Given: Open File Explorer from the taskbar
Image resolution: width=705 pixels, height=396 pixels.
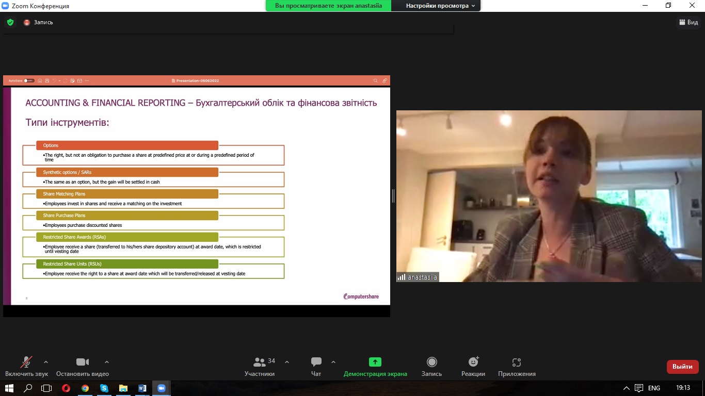Looking at the screenshot, I should 123,388.
